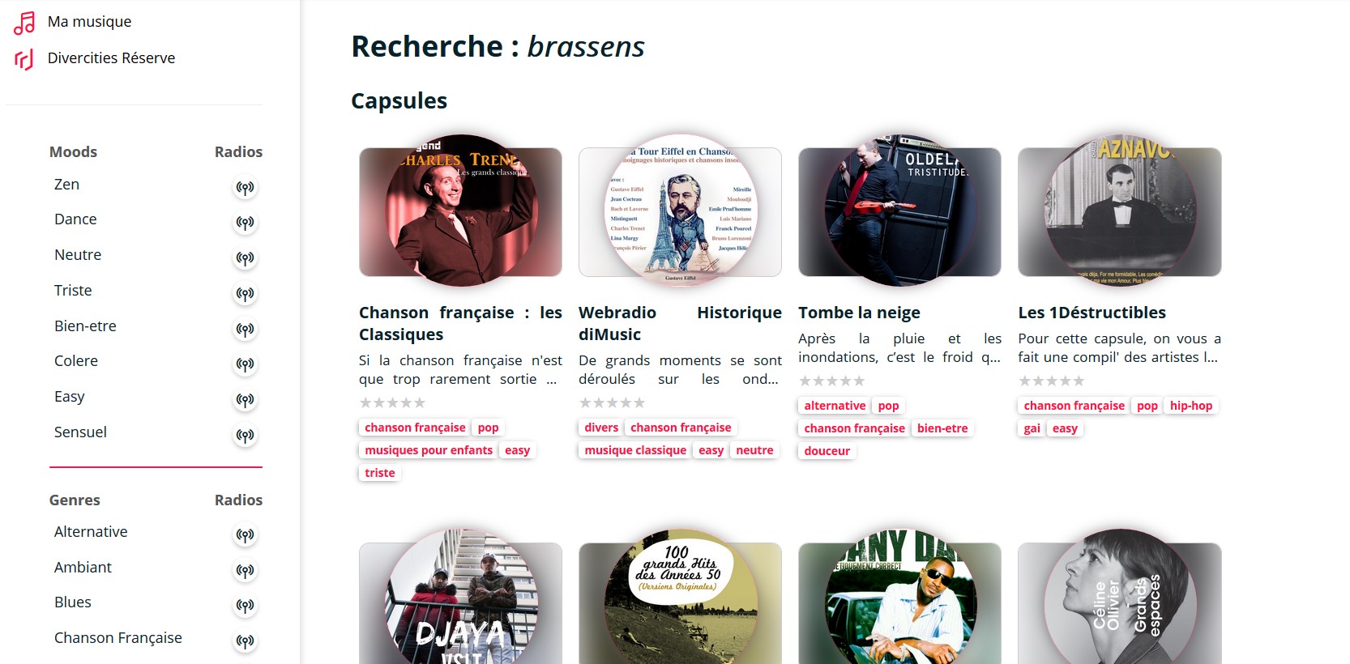Open Tombe la neige capsule title
The height and width of the screenshot is (664, 1350).
859,313
